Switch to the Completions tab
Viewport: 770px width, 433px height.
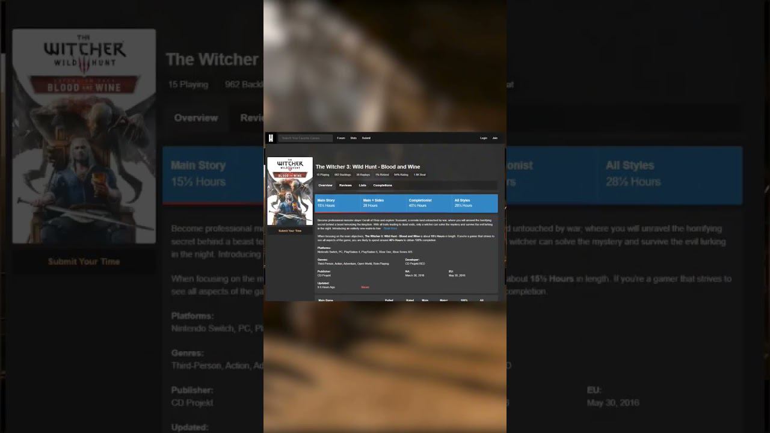[383, 185]
